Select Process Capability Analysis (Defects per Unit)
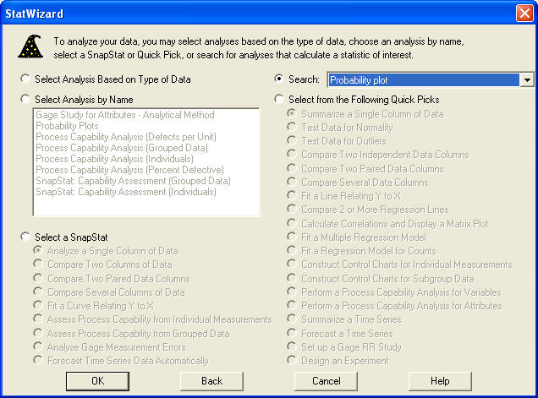 126,137
